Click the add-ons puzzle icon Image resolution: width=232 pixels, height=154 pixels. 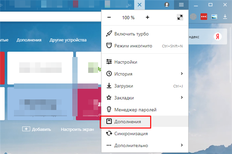tap(109, 121)
